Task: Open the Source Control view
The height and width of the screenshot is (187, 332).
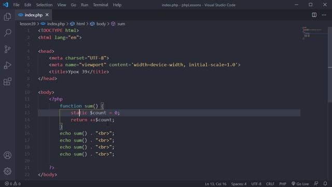Action: 7,49
